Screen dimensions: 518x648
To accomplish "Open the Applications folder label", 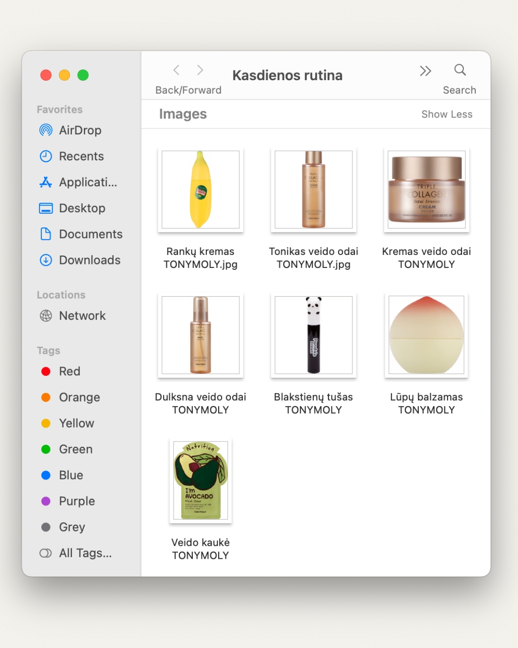I will 88,182.
